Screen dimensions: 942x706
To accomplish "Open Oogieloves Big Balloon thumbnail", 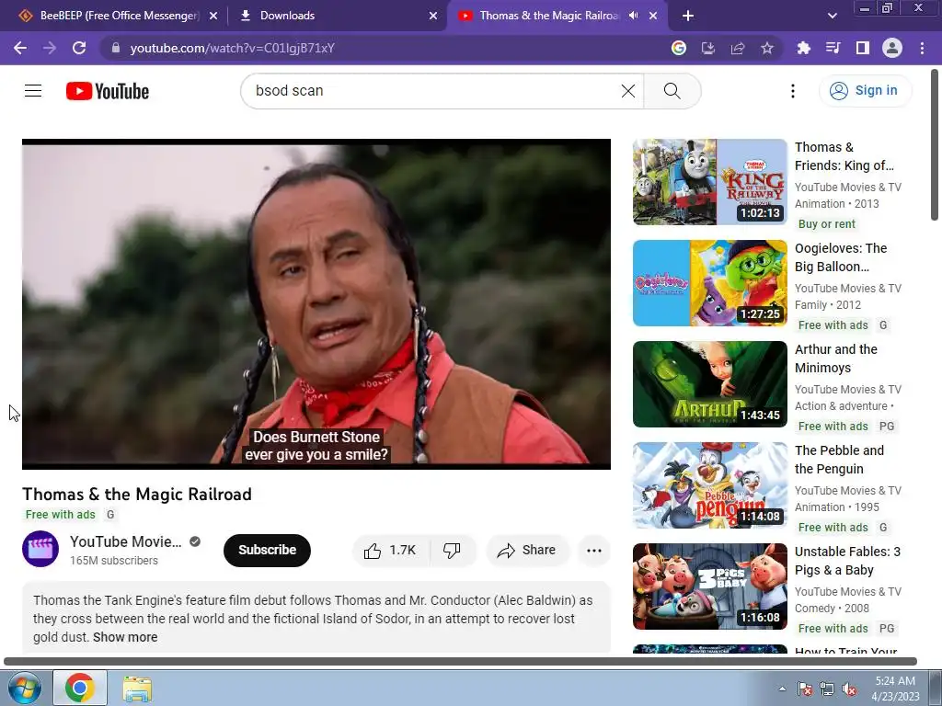I will point(709,283).
